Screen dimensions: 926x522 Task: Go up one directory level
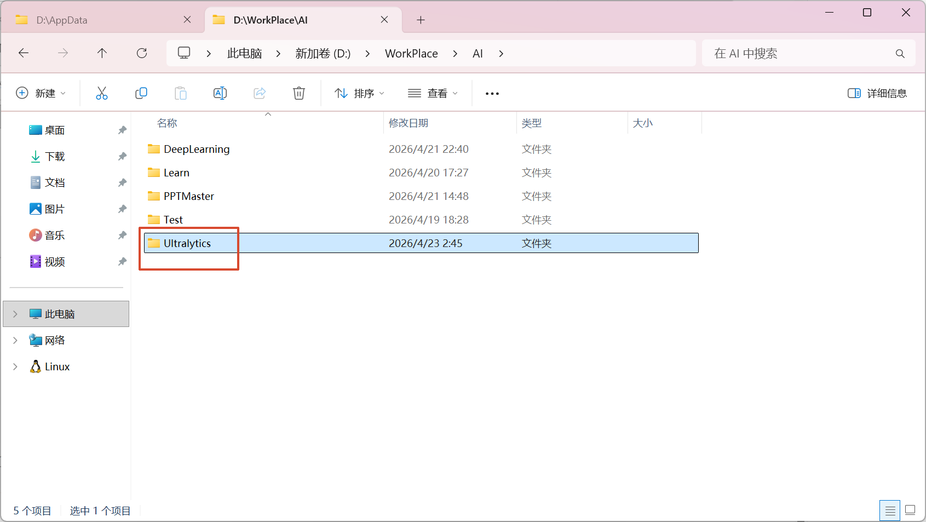point(102,53)
